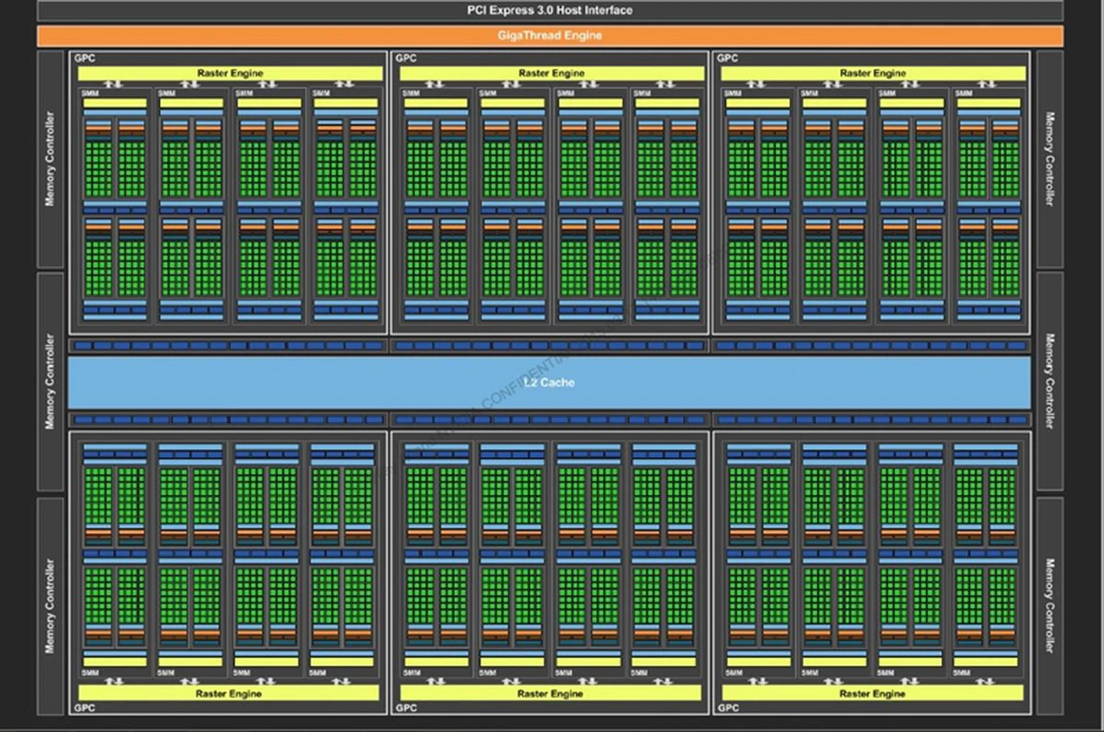Select the first SMM label in the top-left GPC
1104x732 pixels.
[90, 93]
